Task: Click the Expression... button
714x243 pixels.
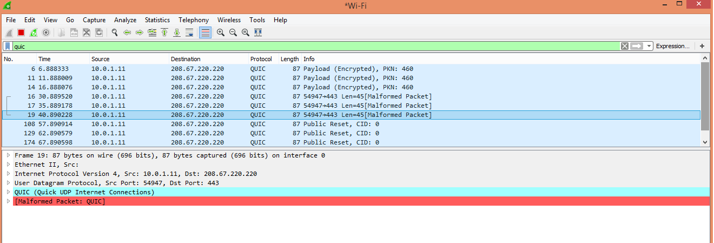Action: click(672, 47)
